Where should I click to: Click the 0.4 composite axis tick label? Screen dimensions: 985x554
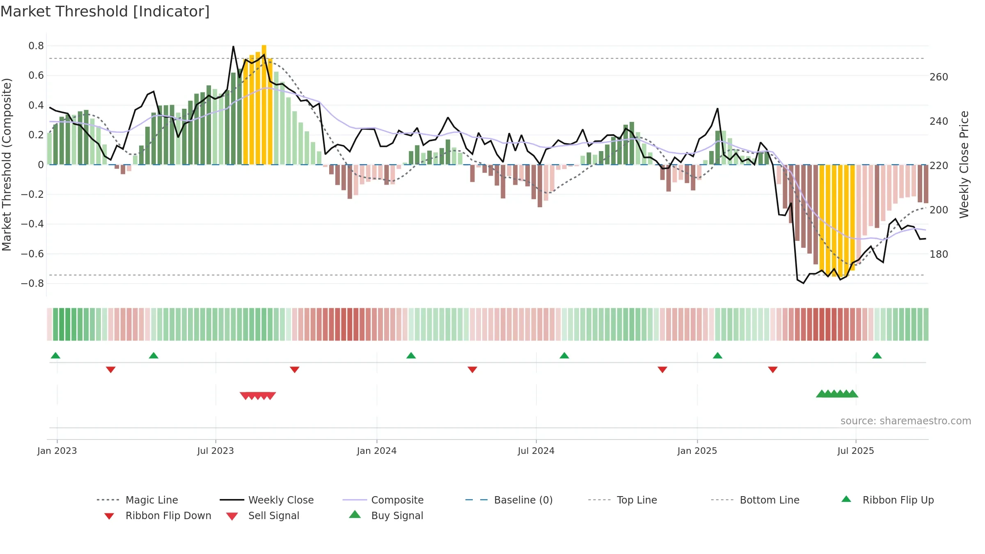pyautogui.click(x=36, y=105)
